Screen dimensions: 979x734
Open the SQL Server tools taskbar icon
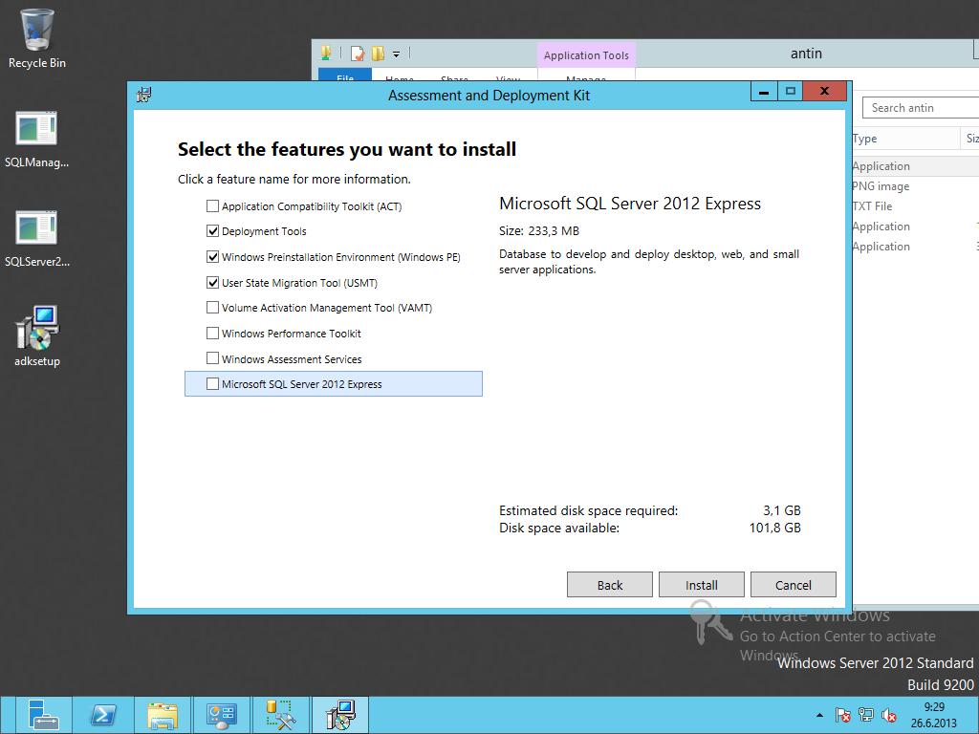281,715
